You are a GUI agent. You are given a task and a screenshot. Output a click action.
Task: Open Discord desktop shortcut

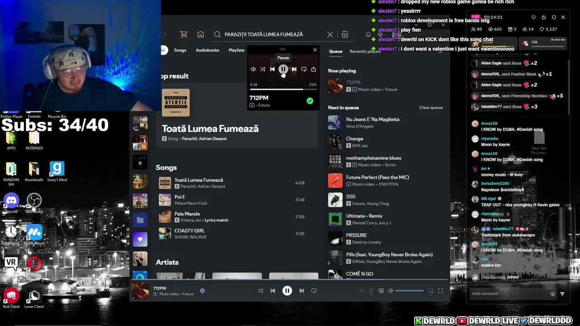tap(11, 203)
